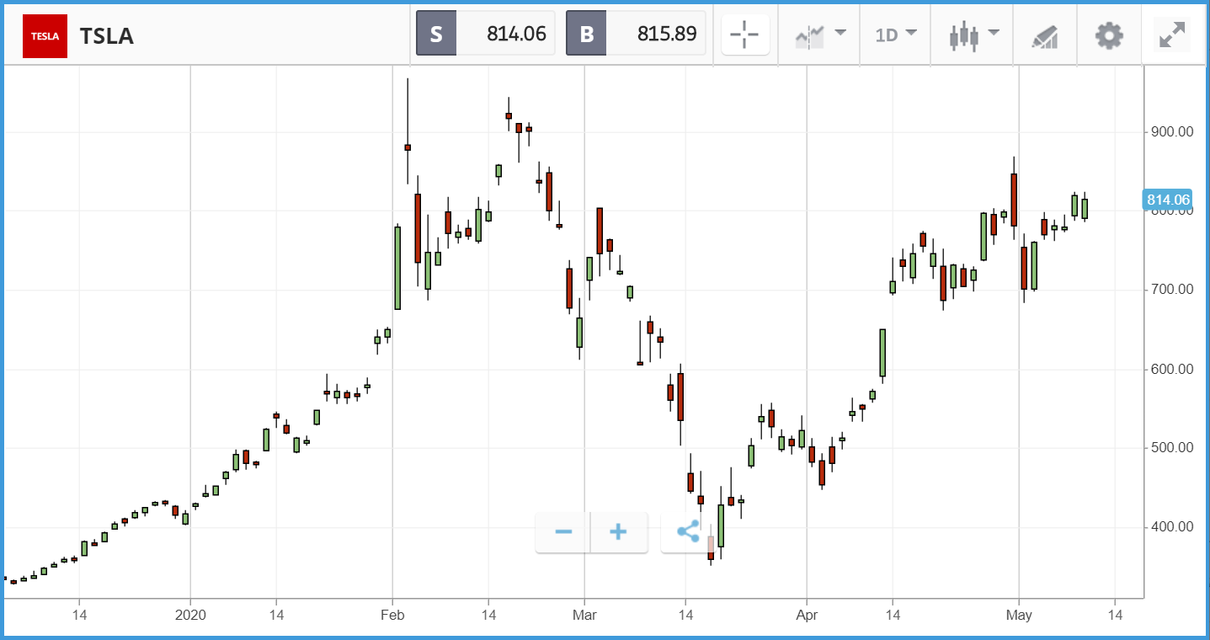Click the last candle on the chart
1210x640 pixels.
coord(1085,207)
